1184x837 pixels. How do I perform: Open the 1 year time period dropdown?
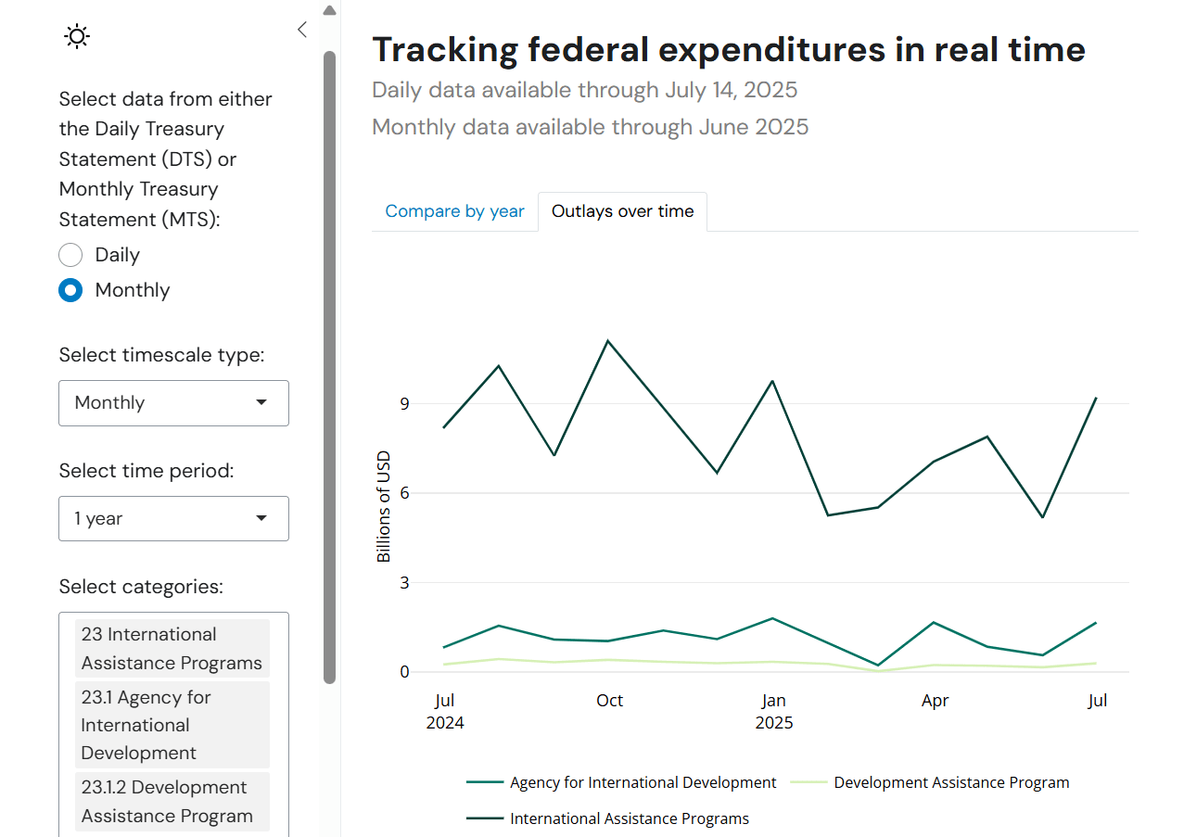pyautogui.click(x=173, y=518)
